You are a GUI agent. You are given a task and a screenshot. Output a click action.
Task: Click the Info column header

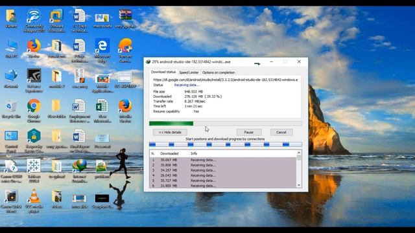coord(194,153)
